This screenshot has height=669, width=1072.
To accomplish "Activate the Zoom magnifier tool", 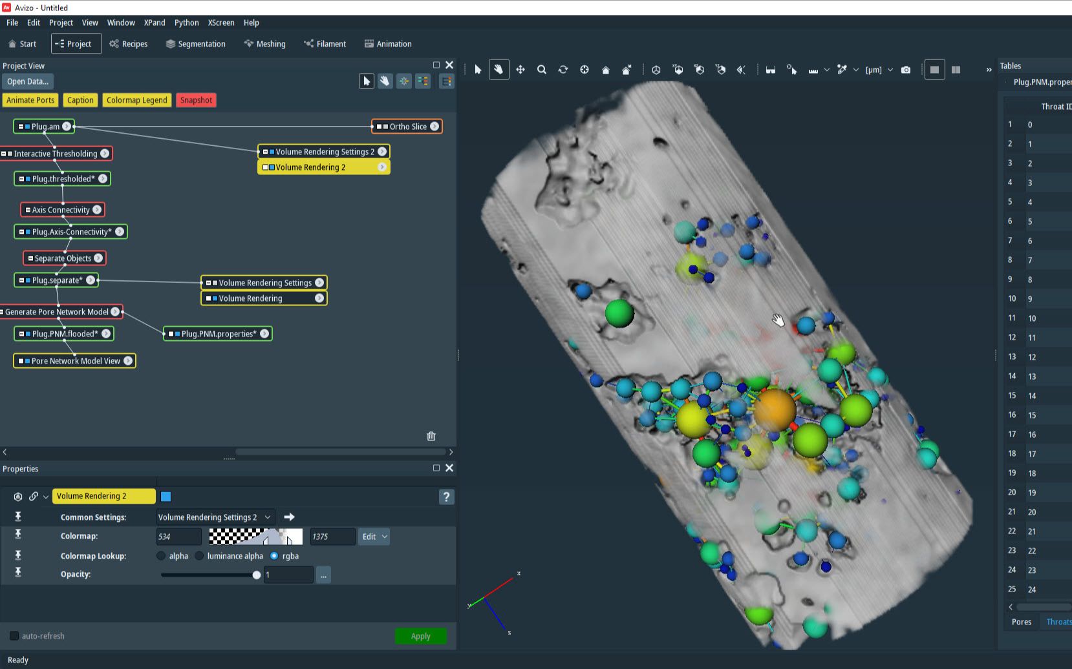I will pos(542,70).
